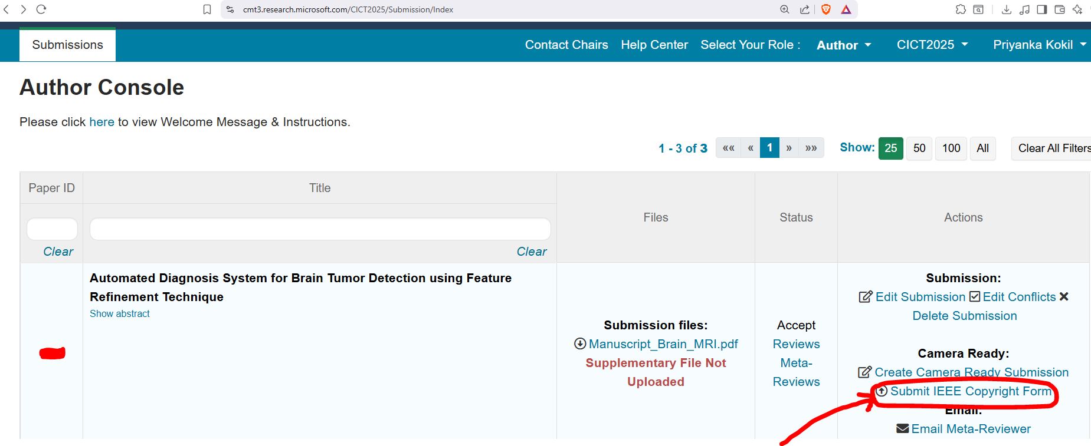
Task: Reload the page with the refresh icon
Action: (x=41, y=9)
